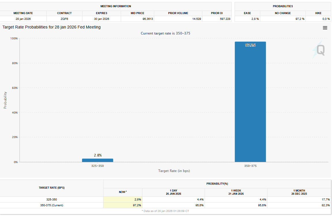Click the MEETING INFORMATION header

[116, 6]
